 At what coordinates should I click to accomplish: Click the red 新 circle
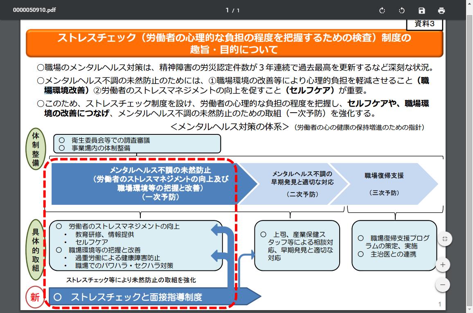pos(35,297)
